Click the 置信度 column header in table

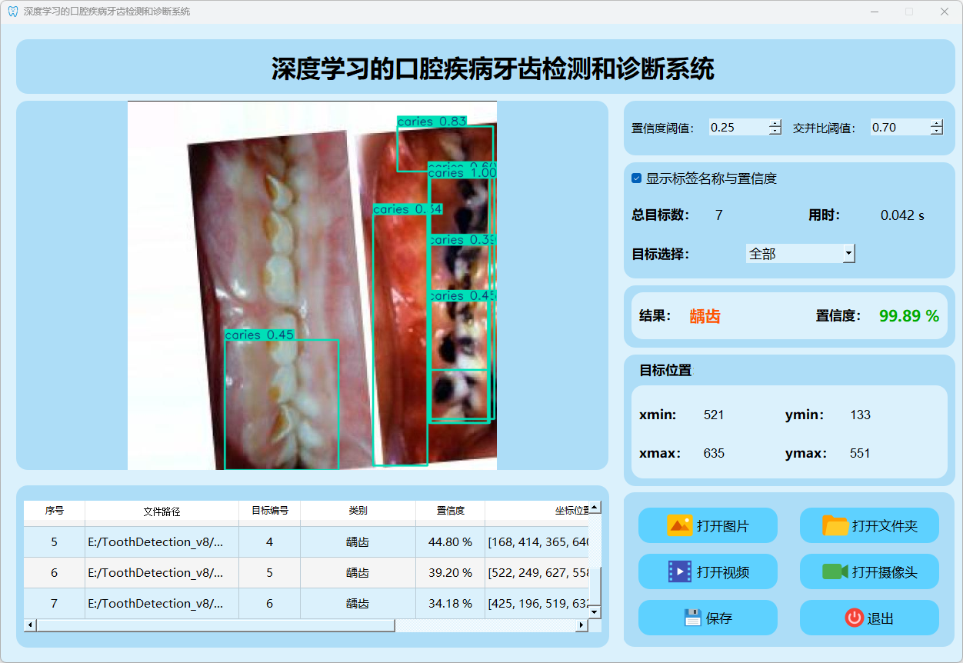[x=450, y=511]
